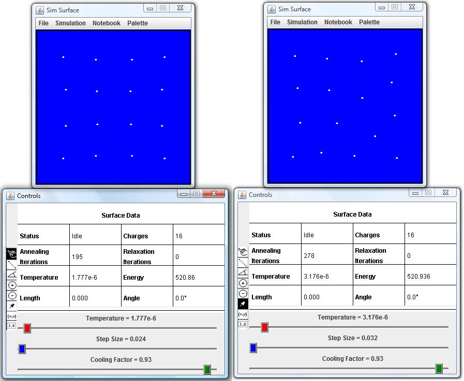The image size is (464, 381).
Task: Select the pushpin tool in left Controls window
Action: point(12,306)
